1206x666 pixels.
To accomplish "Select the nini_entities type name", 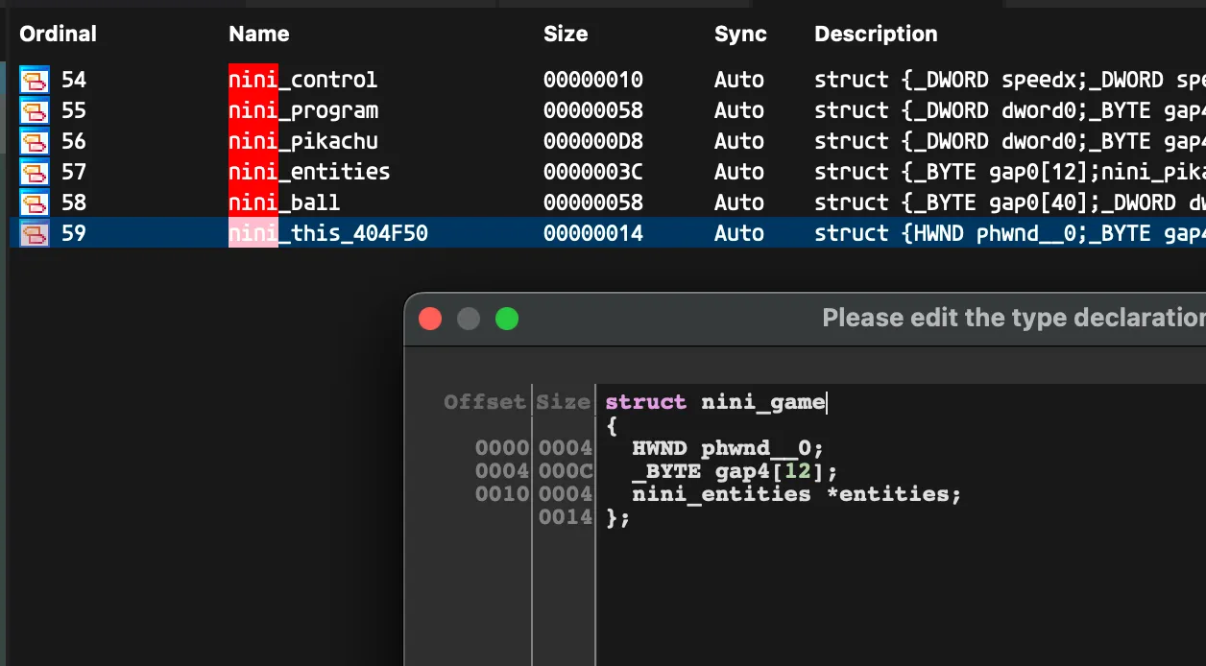I will 309,172.
